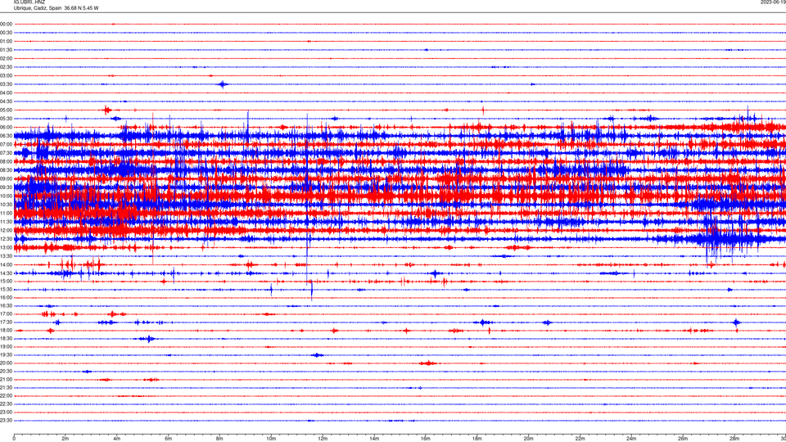This screenshot has width=786, height=442.
Task: Select the 13:00 time label
Action: tap(6, 247)
